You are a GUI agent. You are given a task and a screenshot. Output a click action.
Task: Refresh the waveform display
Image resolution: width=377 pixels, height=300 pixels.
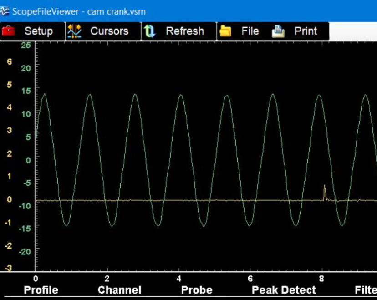point(184,31)
